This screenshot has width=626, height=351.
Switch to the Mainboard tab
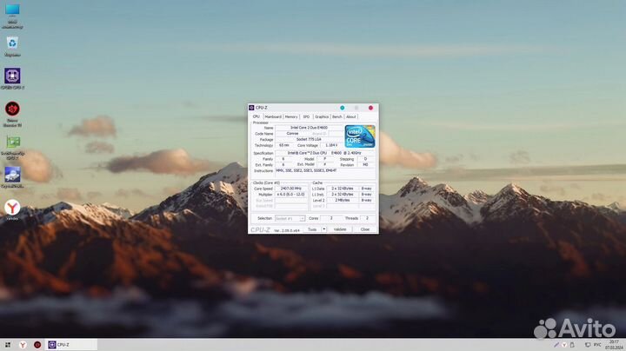(x=273, y=116)
